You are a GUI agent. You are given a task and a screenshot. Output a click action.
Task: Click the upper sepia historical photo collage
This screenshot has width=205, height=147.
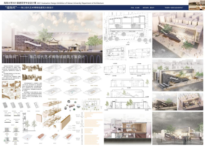pos(32,68)
